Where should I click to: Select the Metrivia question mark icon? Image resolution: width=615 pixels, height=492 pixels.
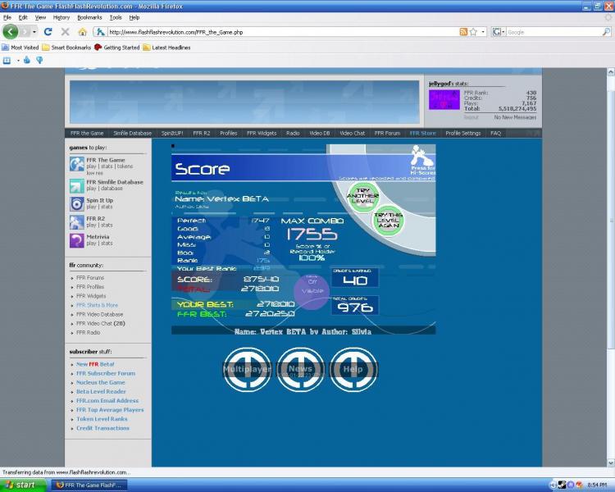(x=76, y=239)
